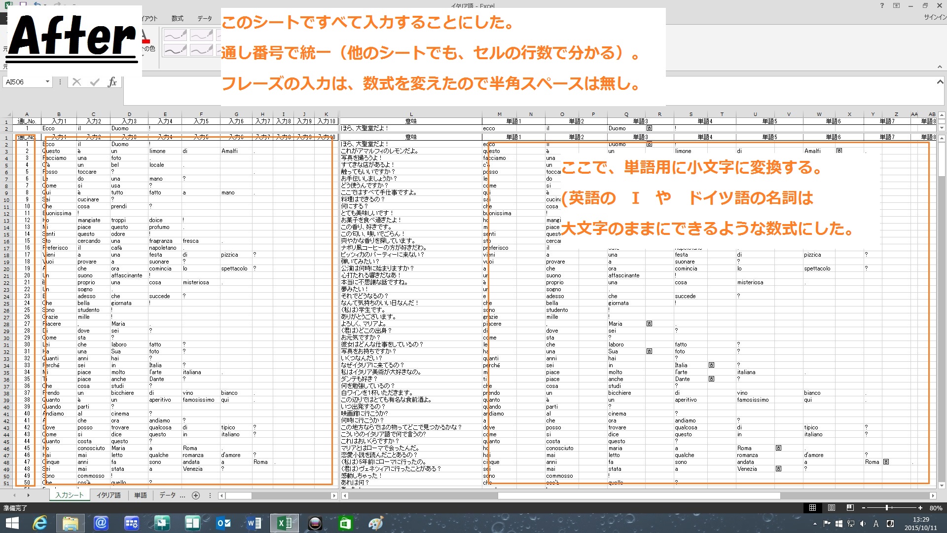Click the Insert Function fx icon
Screen dimensions: 947x533
(x=112, y=82)
